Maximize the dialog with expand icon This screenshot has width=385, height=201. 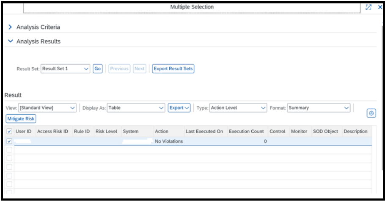368,7
